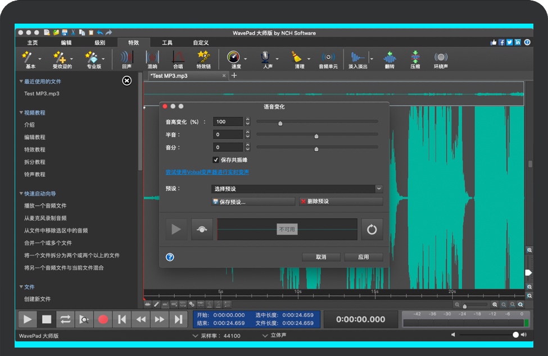Screen dimensions: 548x356
Task: Click the 半音 semitone input field
Action: coord(228,135)
